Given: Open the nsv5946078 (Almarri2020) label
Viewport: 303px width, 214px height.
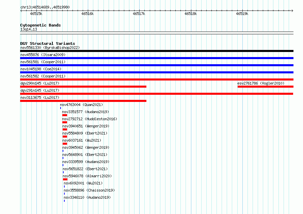Looking at the screenshot, I should coord(87,176).
